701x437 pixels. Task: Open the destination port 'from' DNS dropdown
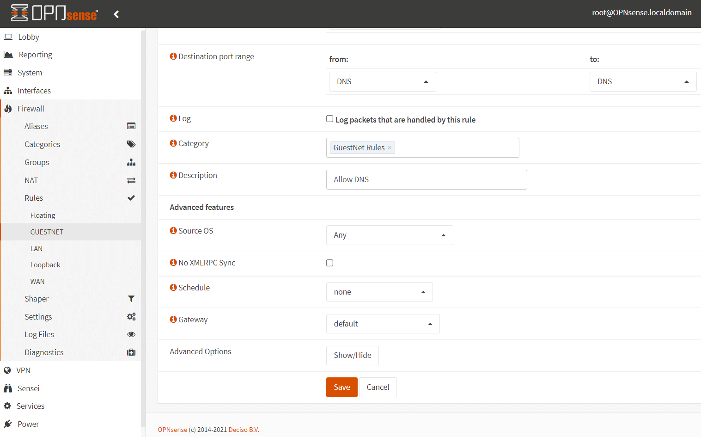382,81
